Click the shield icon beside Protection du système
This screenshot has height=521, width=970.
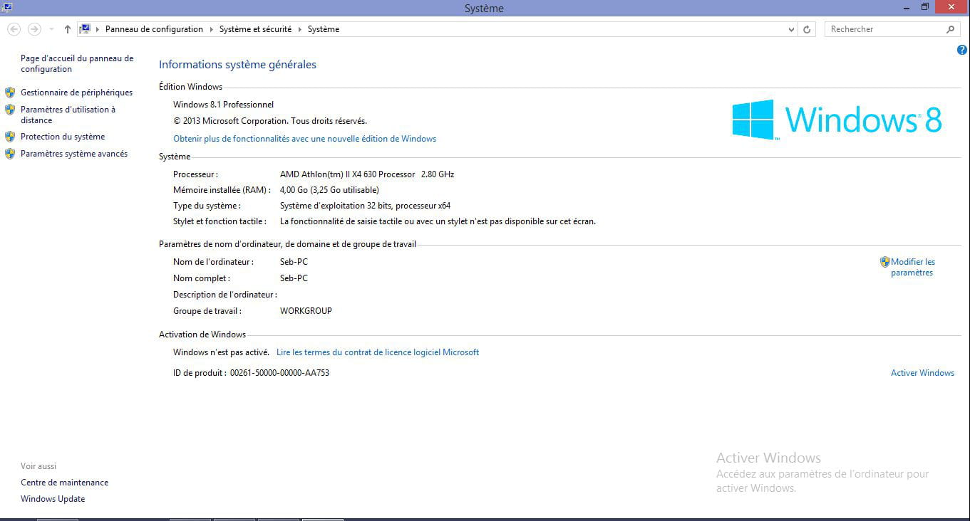[10, 137]
